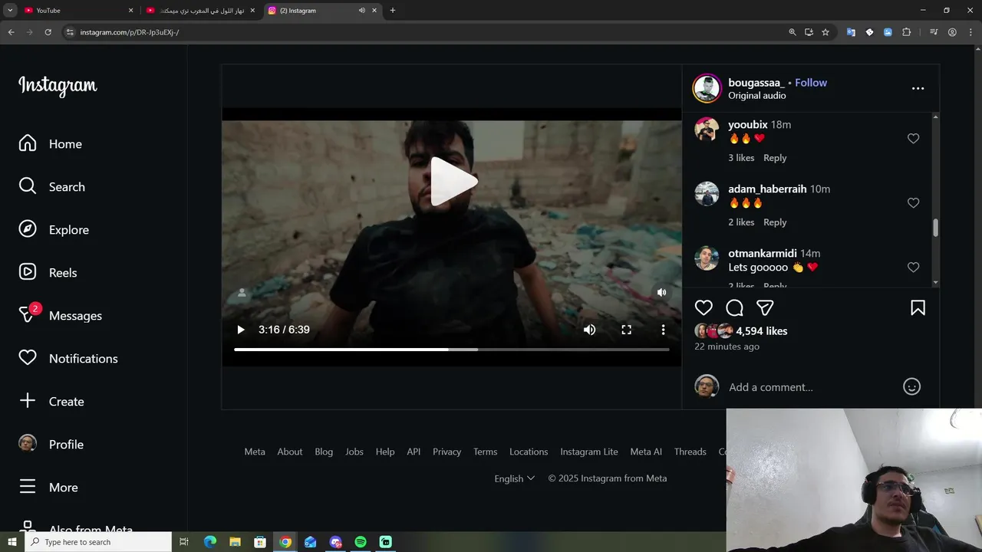Seek on the video progress bar
This screenshot has width=982, height=552.
click(x=452, y=350)
